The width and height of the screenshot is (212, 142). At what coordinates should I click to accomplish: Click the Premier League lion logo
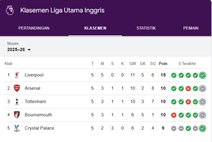click(x=10, y=10)
